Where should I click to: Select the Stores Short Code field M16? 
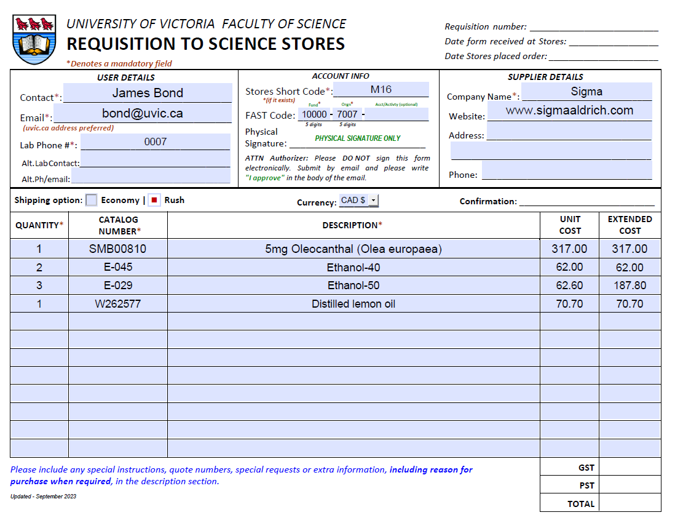coord(381,89)
